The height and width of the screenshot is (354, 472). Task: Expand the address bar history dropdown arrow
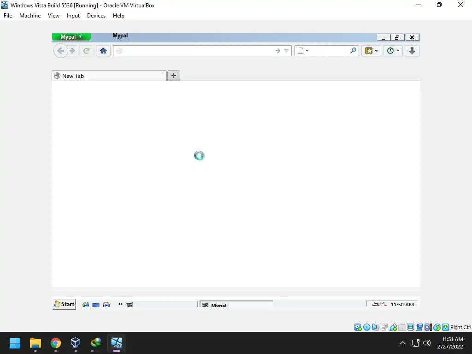(287, 51)
